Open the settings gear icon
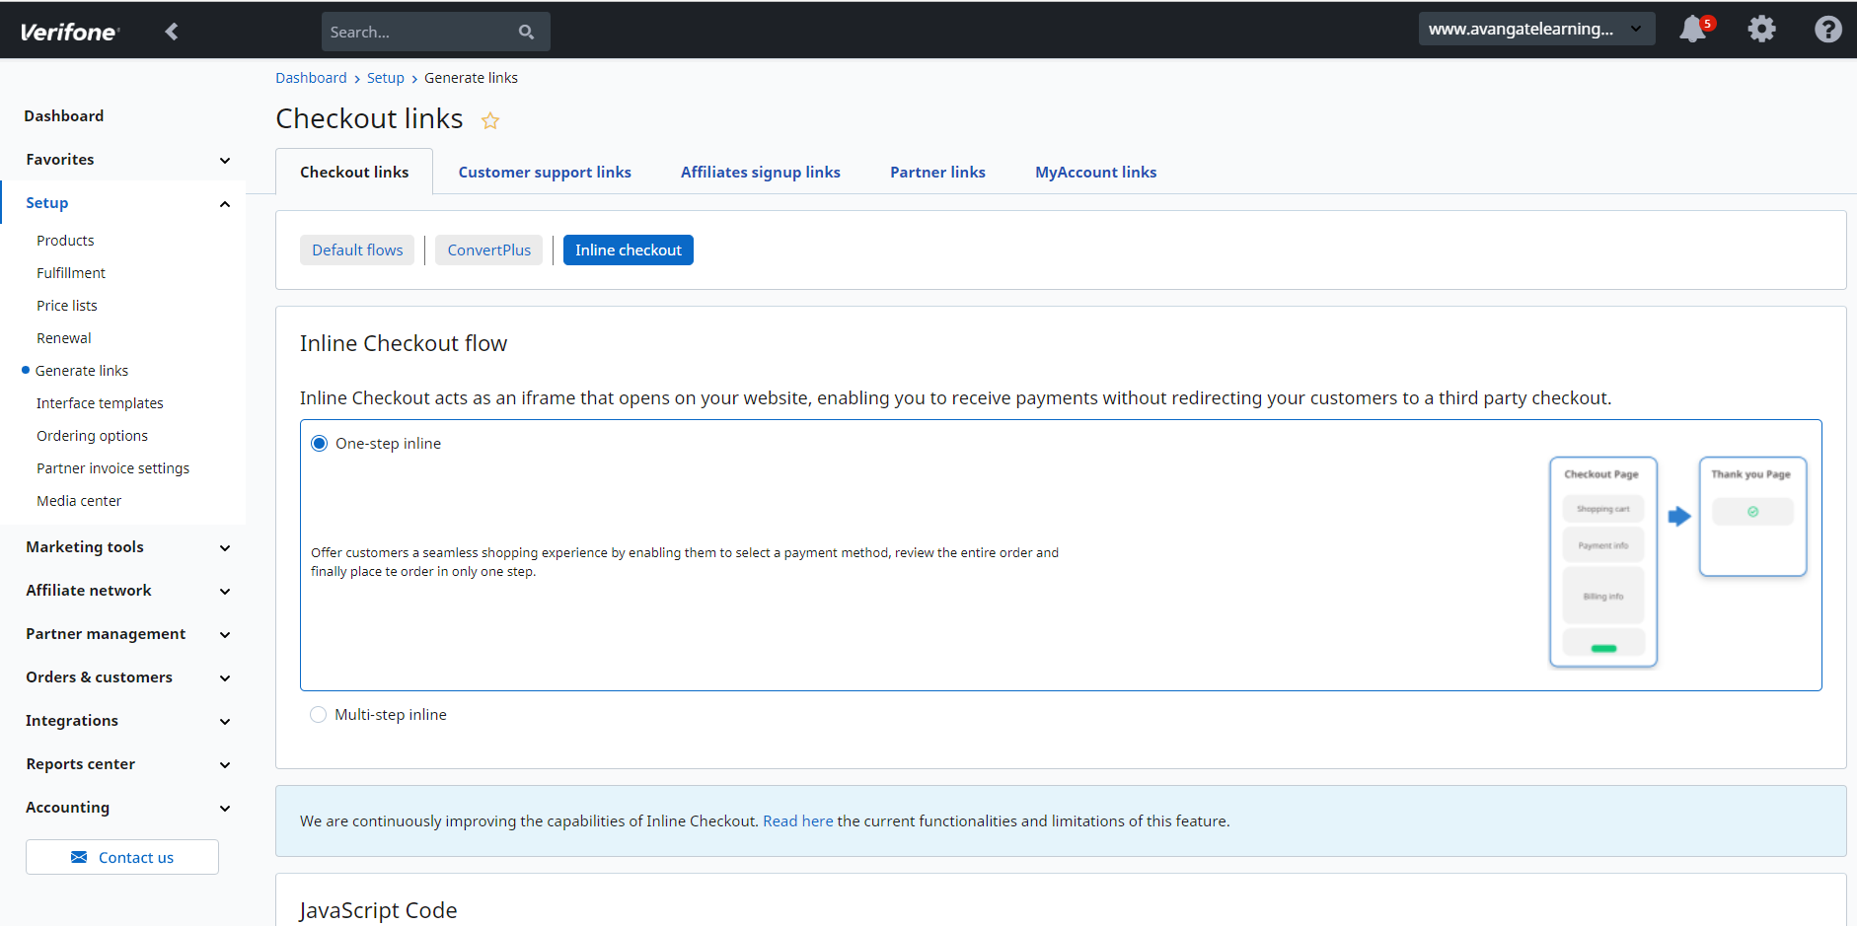The height and width of the screenshot is (926, 1857). click(1761, 31)
